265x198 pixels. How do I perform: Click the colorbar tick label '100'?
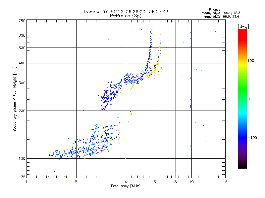click(251, 61)
